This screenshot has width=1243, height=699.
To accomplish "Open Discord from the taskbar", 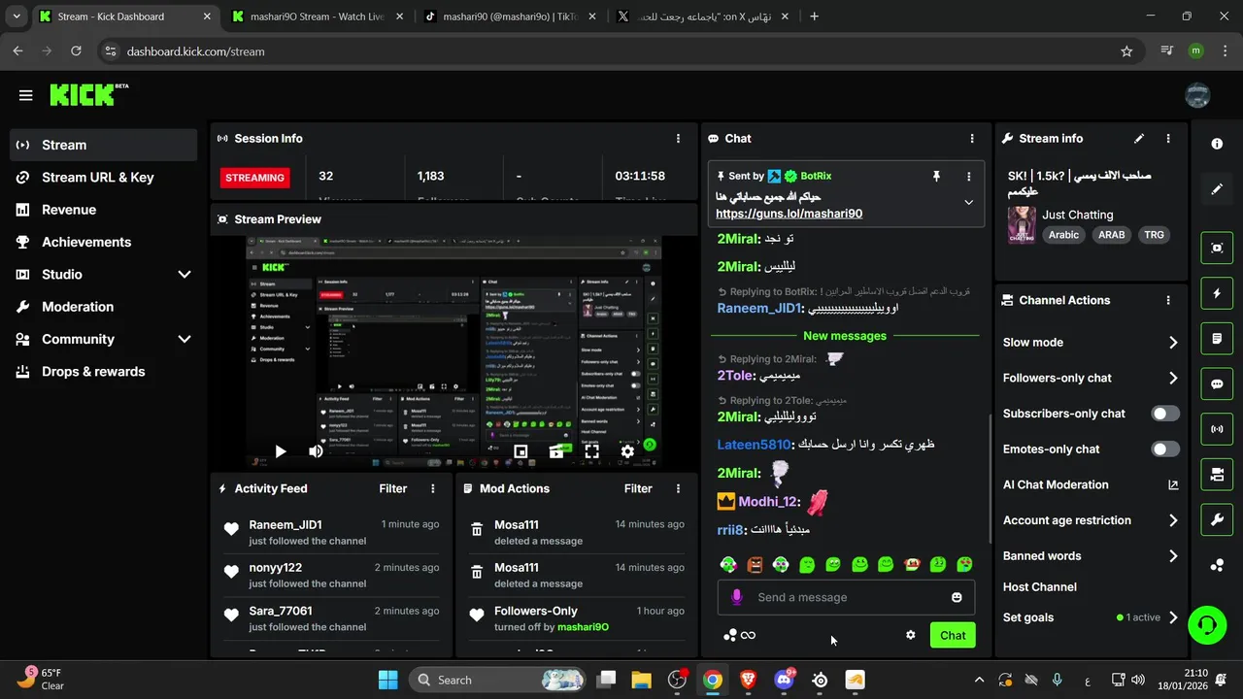I will 784,680.
